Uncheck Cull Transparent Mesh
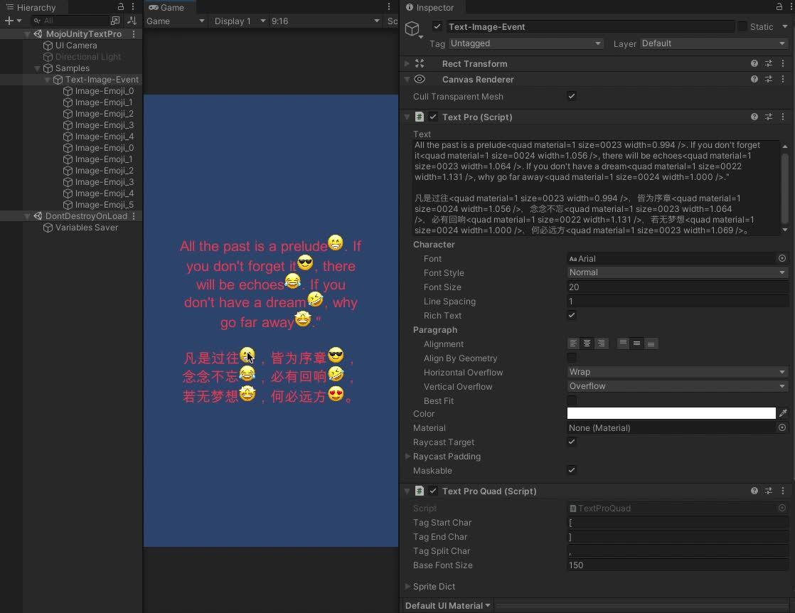 pyautogui.click(x=572, y=96)
